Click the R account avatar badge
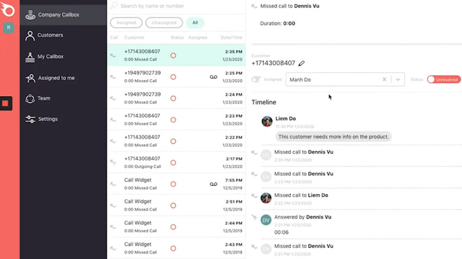The width and height of the screenshot is (462, 259). (x=9, y=28)
